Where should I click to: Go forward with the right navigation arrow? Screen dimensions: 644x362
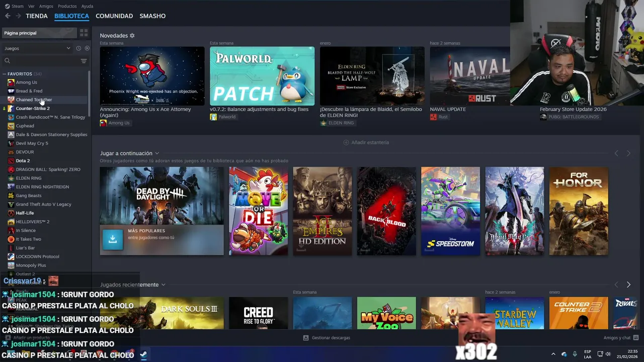(18, 16)
